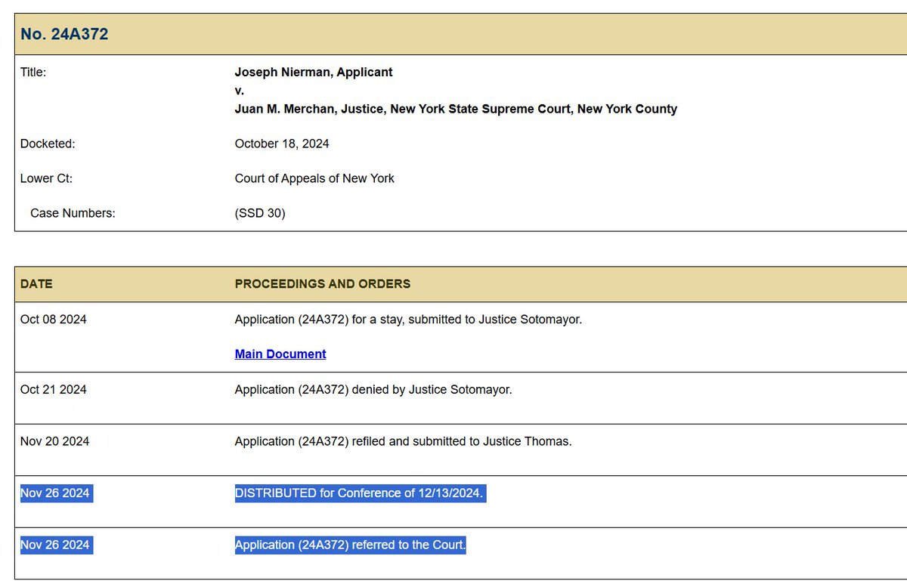Viewport: 907px width, 581px height.
Task: Click the Docketed: label
Action: 48,144
